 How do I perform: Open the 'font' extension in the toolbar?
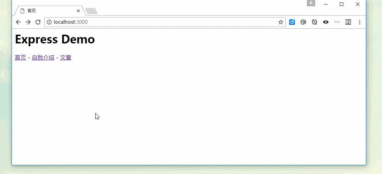coord(337,22)
